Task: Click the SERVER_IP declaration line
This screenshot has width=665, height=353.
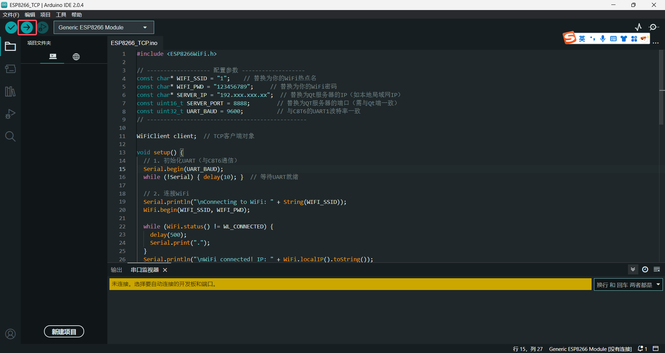Action: [x=268, y=95]
